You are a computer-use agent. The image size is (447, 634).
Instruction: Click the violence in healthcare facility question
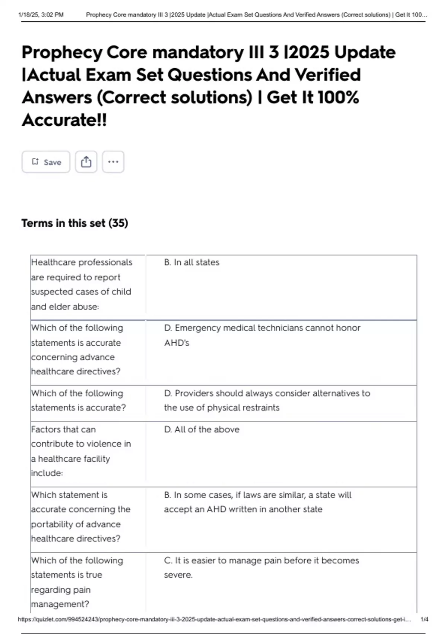tap(81, 451)
